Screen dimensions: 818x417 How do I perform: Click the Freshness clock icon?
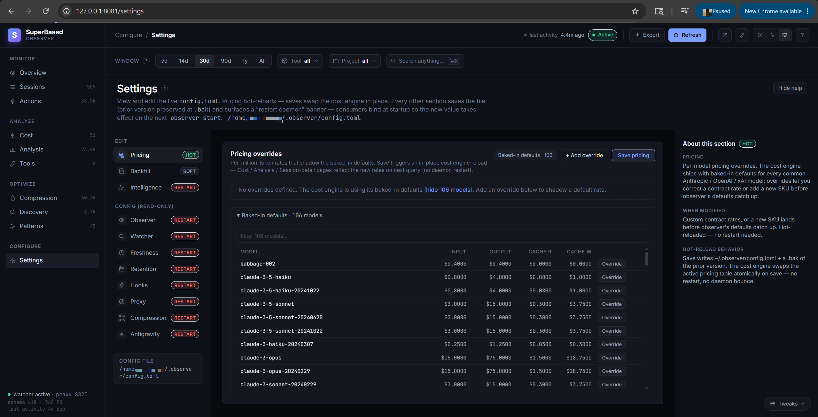tap(122, 253)
